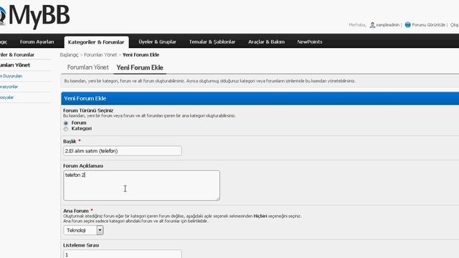Click the Başlangıç breadcrumb link
The image size is (459, 258).
[x=70, y=54]
